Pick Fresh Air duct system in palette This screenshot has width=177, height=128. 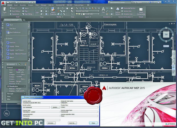(x=11, y=42)
